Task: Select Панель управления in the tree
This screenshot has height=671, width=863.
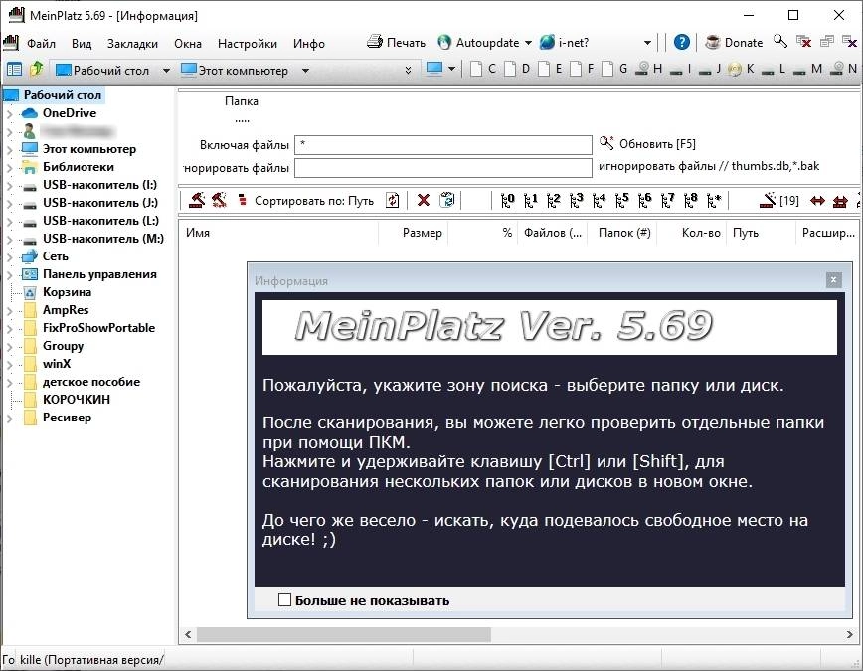Action: pyautogui.click(x=99, y=274)
